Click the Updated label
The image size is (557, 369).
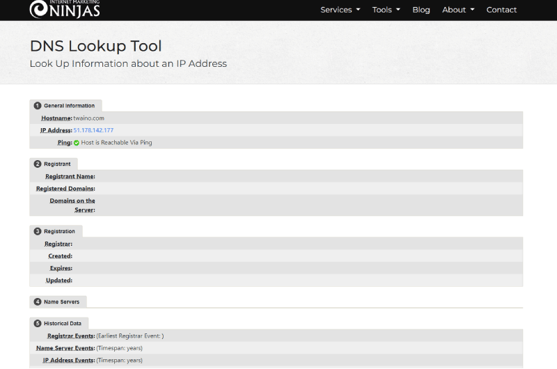coord(59,280)
